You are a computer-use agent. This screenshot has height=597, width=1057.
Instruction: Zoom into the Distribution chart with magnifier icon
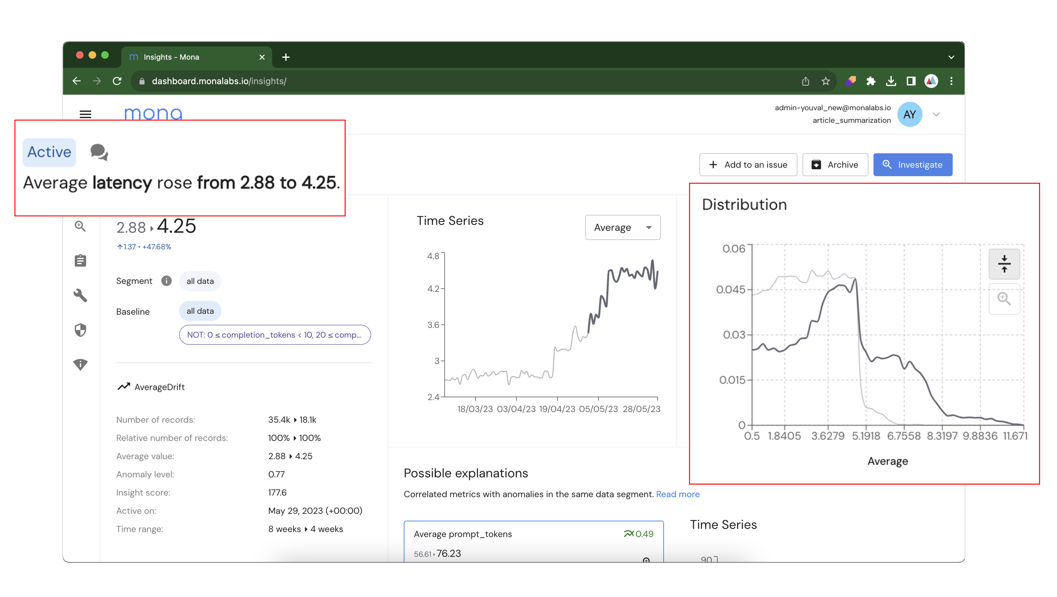click(1004, 299)
